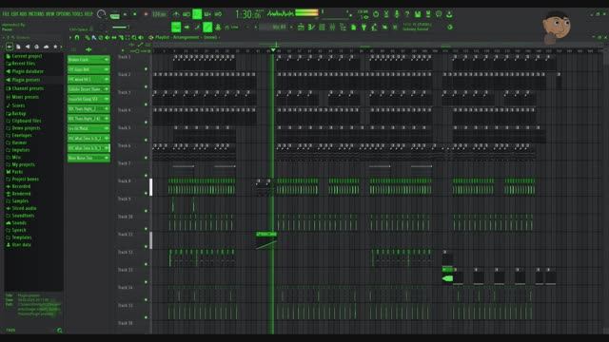Click the browser collapse back-arrow icon
609x342 pixels.
pos(10,47)
